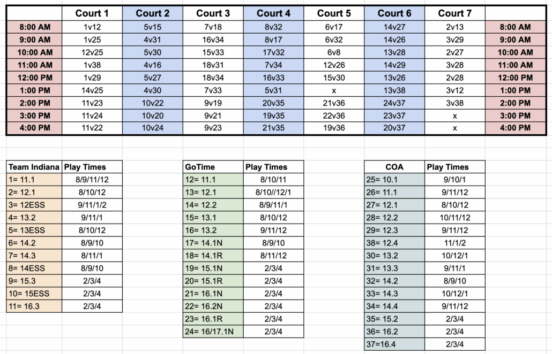
Task: Click the 10= 15ESS team cell
Action: 34,294
